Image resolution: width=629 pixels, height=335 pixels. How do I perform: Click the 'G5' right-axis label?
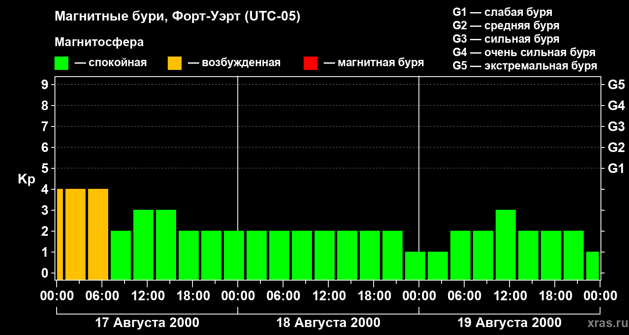click(x=616, y=85)
